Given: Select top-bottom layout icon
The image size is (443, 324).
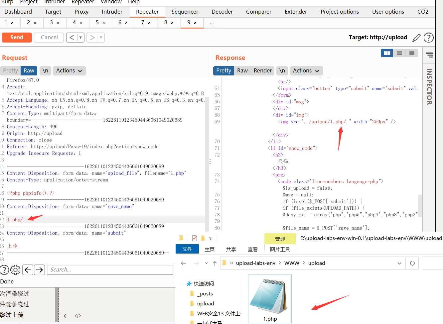Looking at the screenshot, I should tap(399, 53).
